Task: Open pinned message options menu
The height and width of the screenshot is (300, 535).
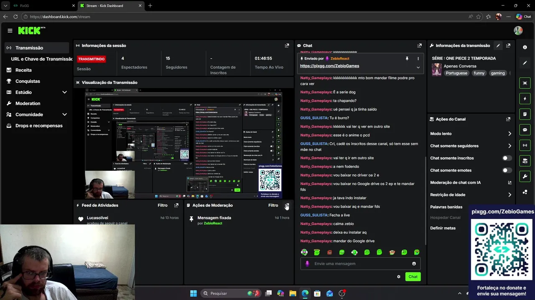Action: [418, 59]
